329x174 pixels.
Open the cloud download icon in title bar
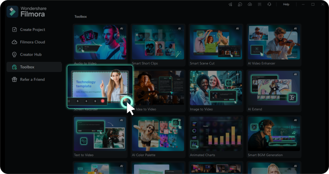pos(250,4)
